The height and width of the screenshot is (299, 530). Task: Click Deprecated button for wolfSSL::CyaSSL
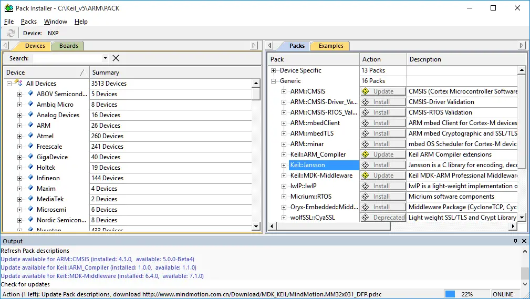pyautogui.click(x=383, y=218)
